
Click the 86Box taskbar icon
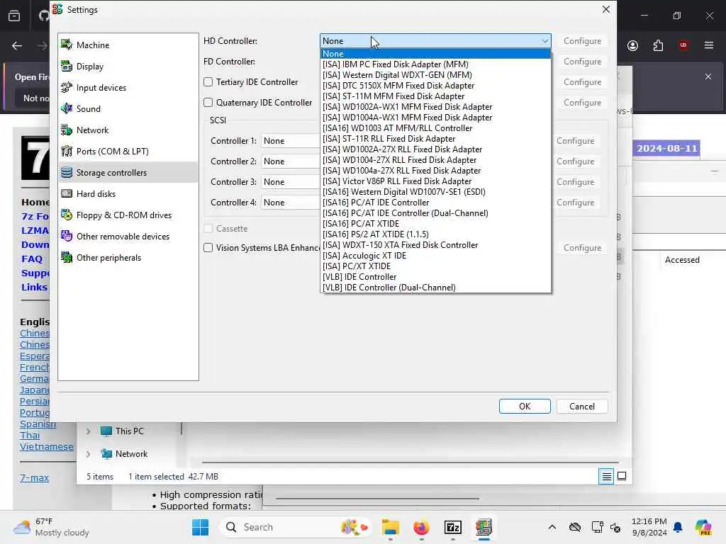[484, 527]
